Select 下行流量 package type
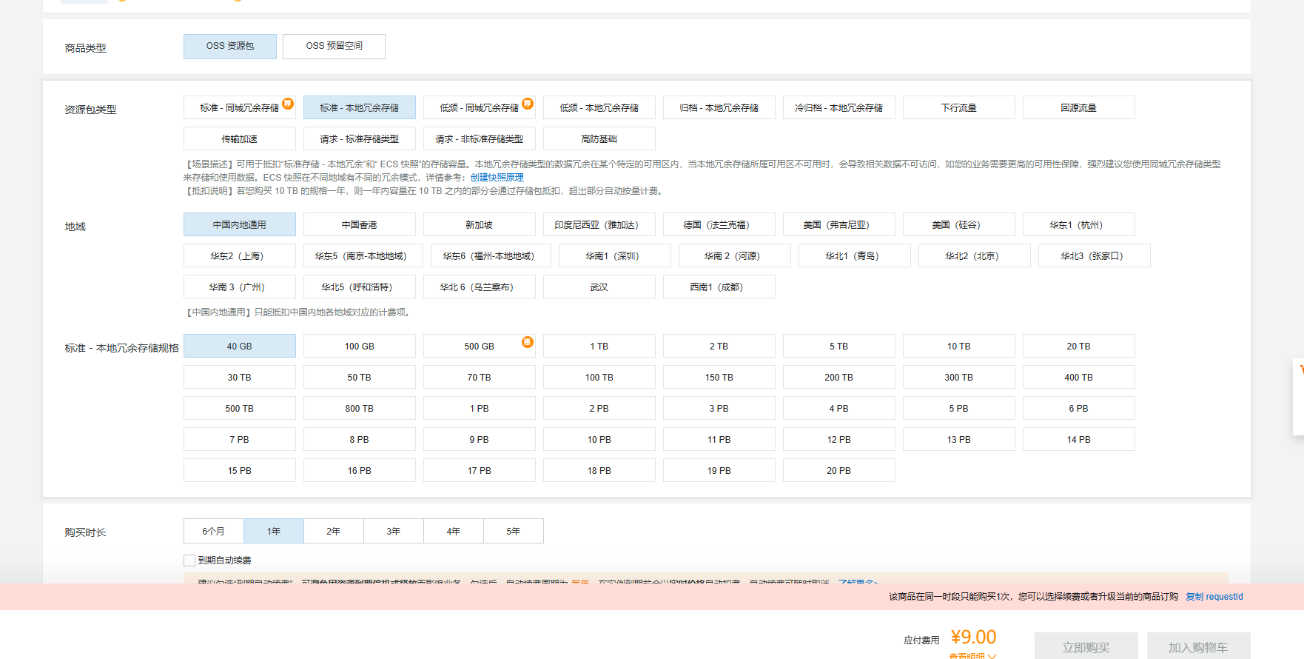The height and width of the screenshot is (659, 1304). point(959,108)
